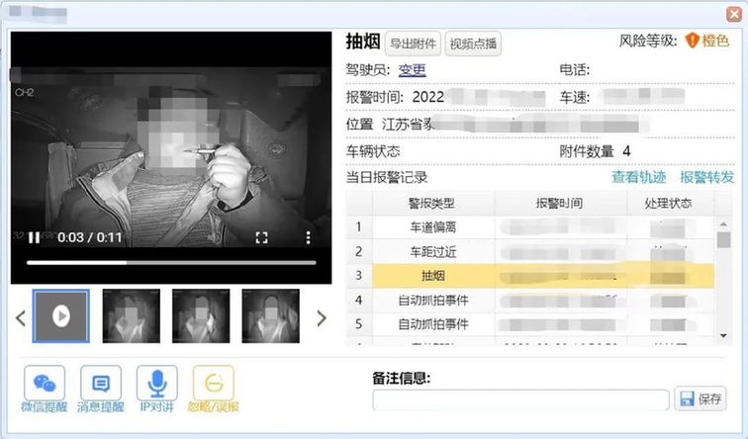Open 查看轨迹 view track link

click(638, 177)
